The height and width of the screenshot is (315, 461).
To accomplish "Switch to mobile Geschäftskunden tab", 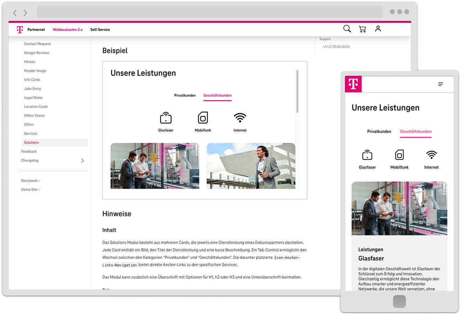I will pyautogui.click(x=415, y=132).
